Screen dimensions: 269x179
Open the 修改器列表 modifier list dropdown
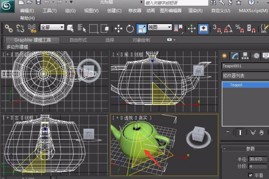(245, 76)
